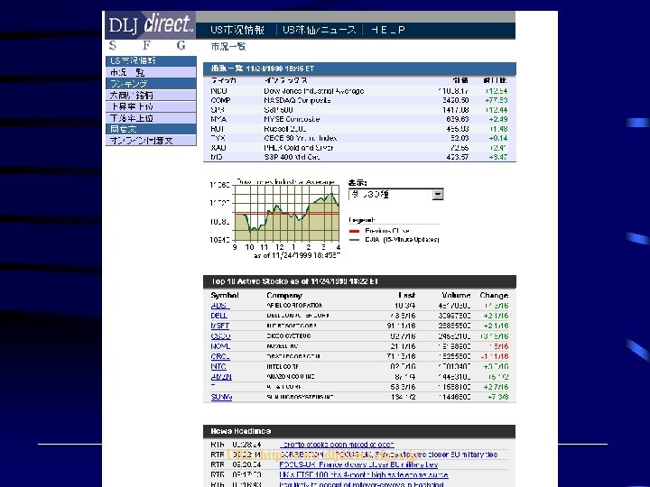Open the 09:20 FOCUS-UK, France headline link
650x487 pixels.
pos(358,464)
